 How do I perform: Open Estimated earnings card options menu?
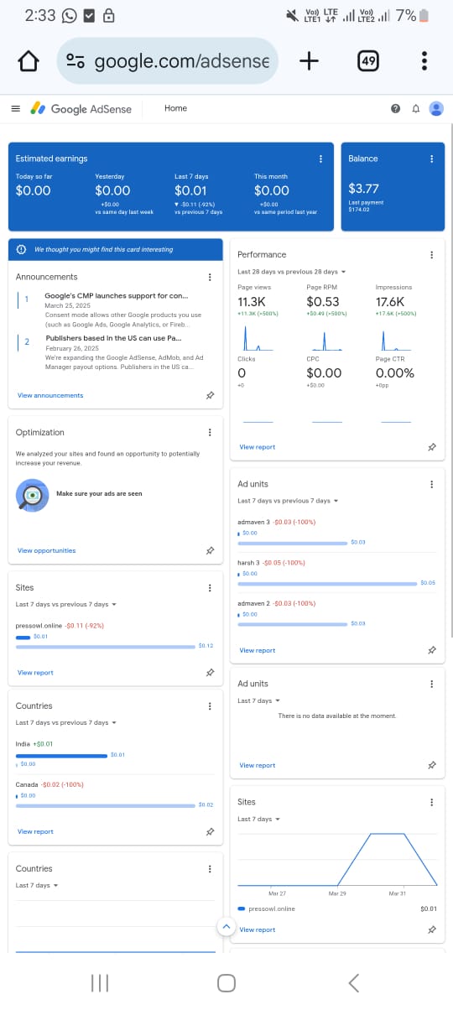point(320,159)
